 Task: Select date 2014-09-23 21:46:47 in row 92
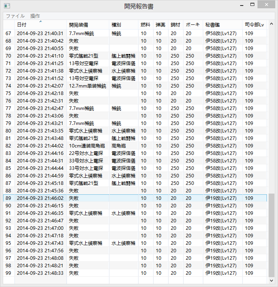click(40, 221)
